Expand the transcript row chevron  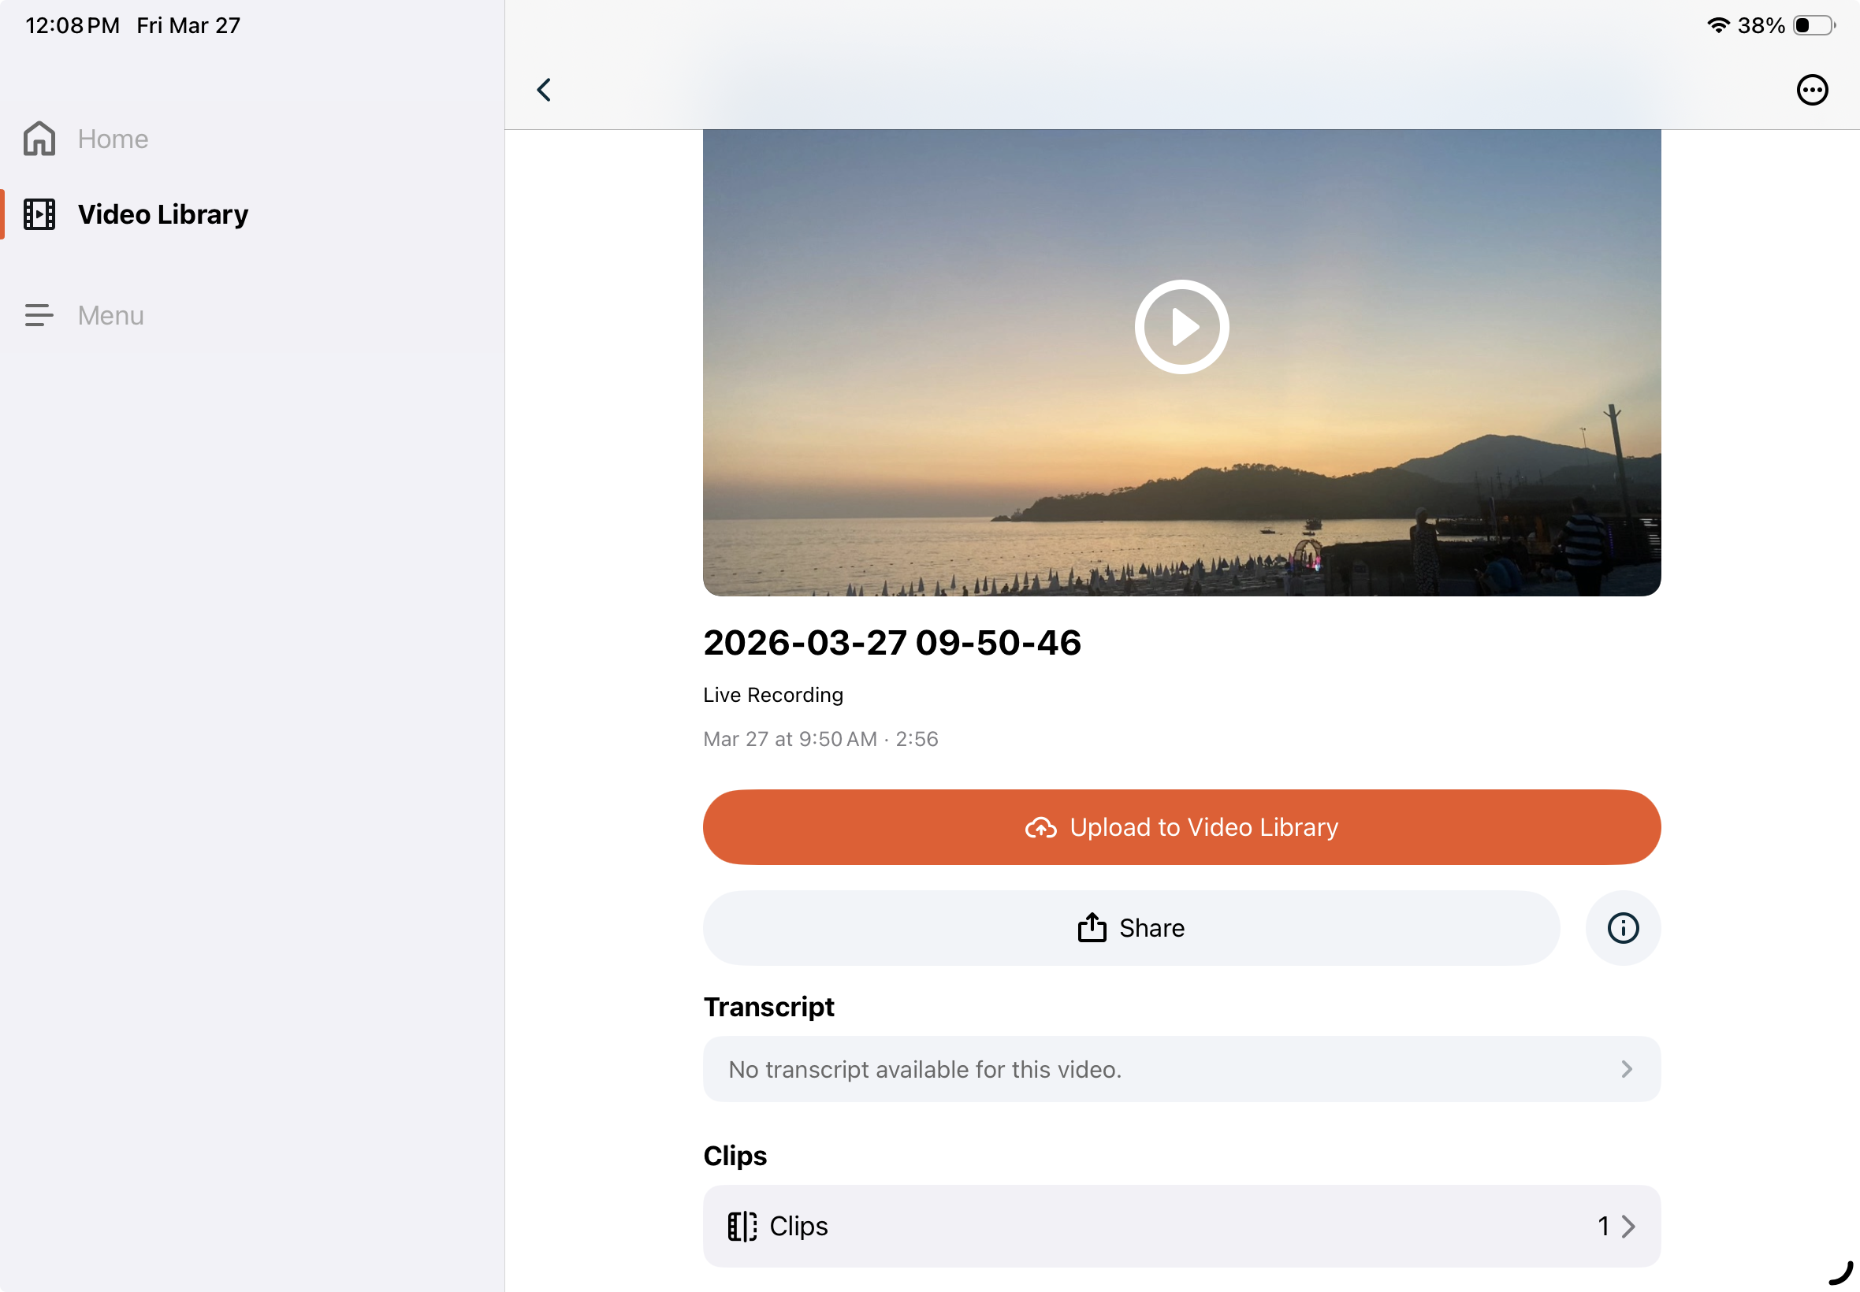pyautogui.click(x=1626, y=1069)
